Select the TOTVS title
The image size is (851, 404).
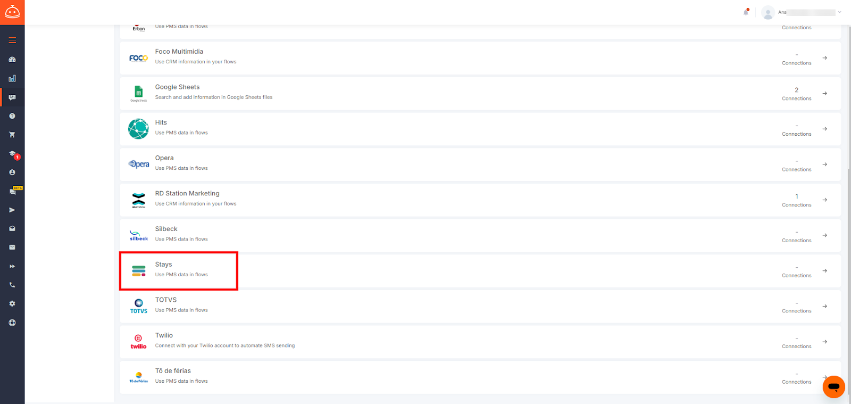click(166, 300)
